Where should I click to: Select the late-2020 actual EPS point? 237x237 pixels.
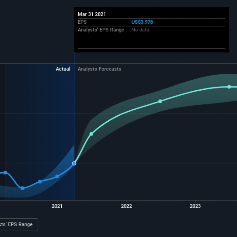pyautogui.click(x=40, y=182)
